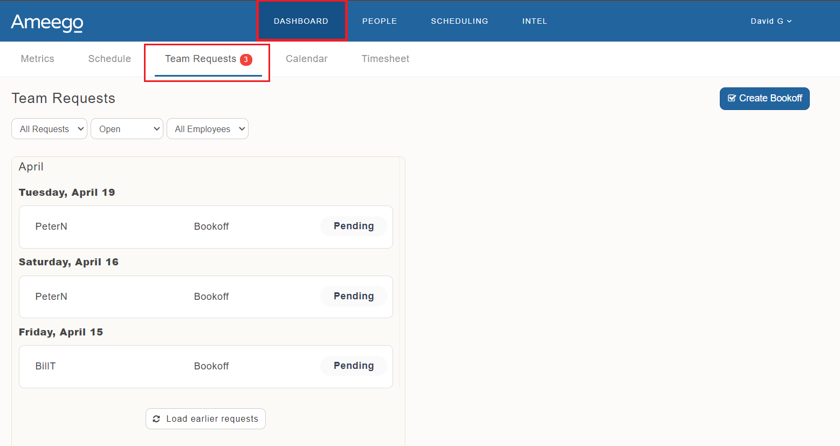The image size is (840, 446).
Task: Open the SCHEDULING menu item
Action: click(x=459, y=20)
